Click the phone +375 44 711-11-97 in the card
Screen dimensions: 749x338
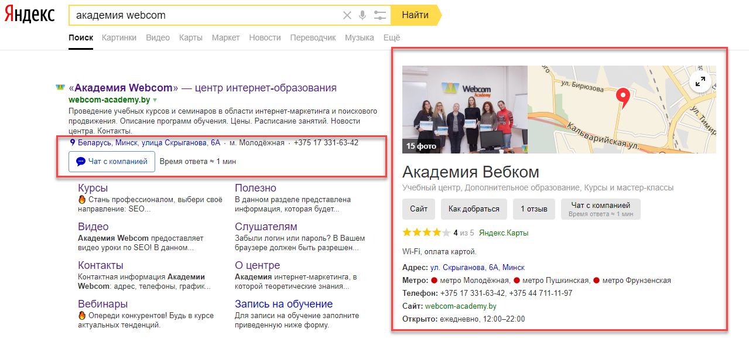click(x=541, y=293)
